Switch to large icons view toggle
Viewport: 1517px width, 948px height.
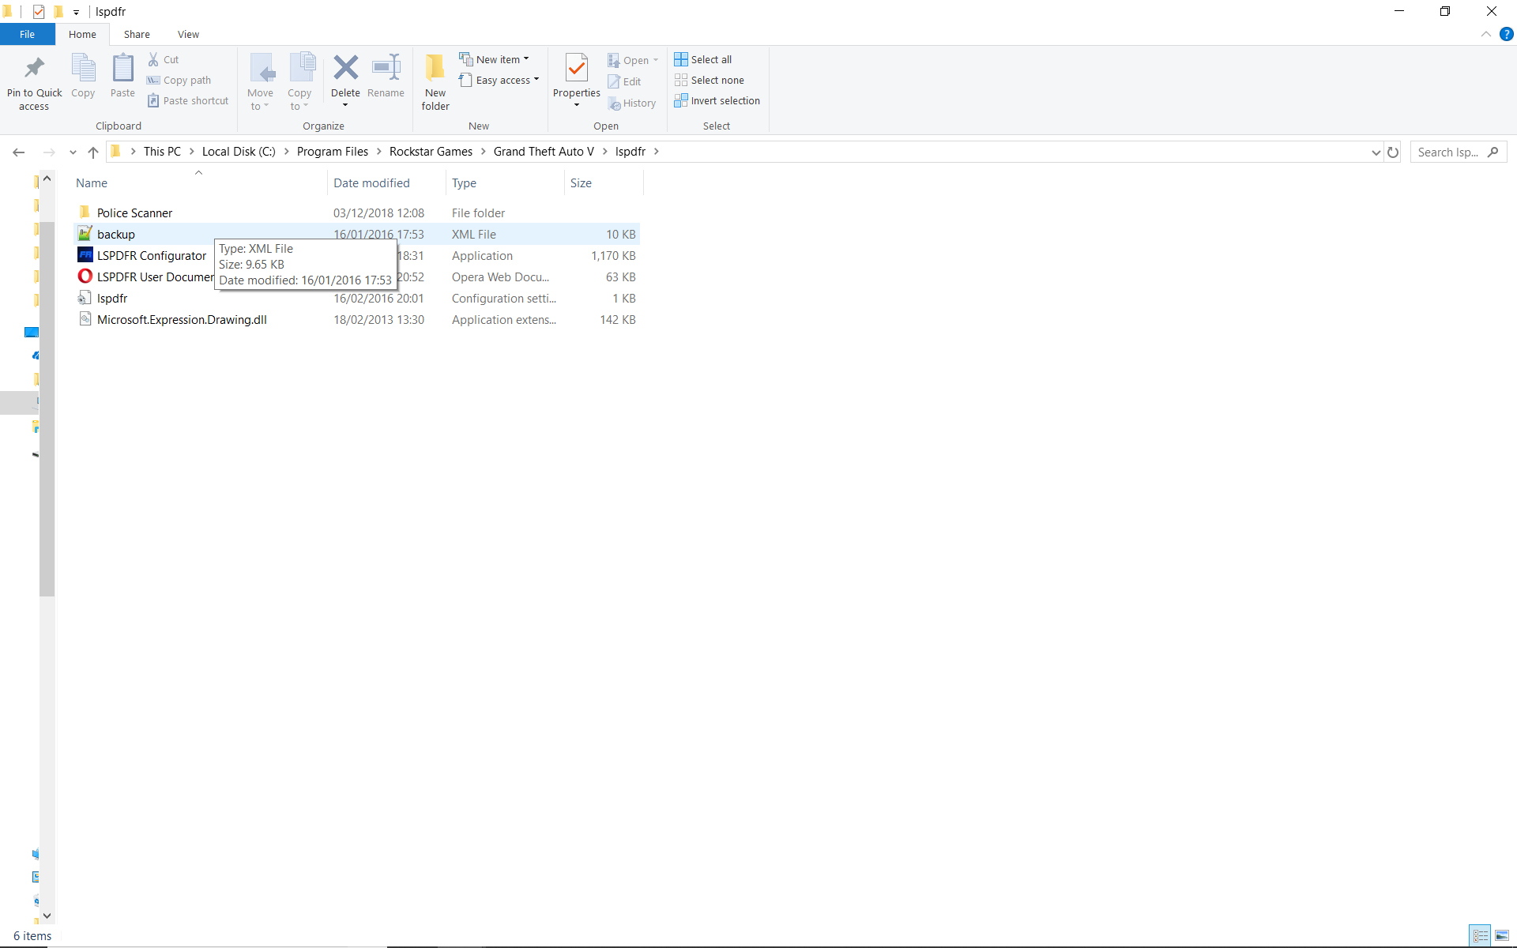(1502, 936)
